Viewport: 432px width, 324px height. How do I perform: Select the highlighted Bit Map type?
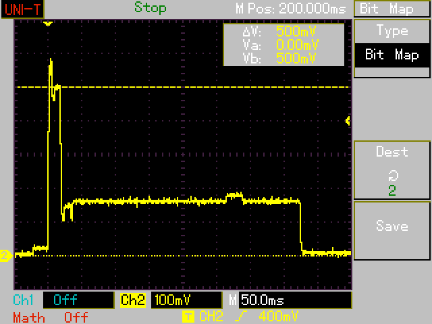(392, 55)
